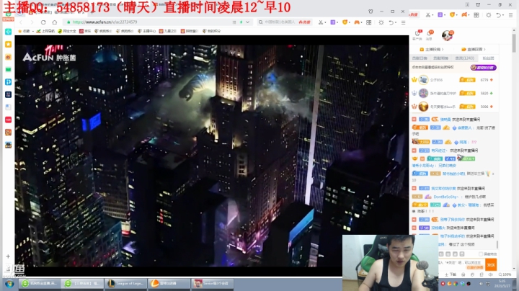Click the live page vertical scrollbar
This screenshot has width=519, height=291.
pos(514,43)
